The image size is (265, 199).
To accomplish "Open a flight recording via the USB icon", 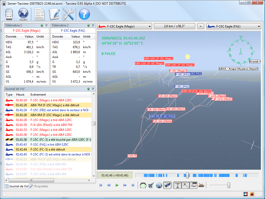I will point(9,14).
